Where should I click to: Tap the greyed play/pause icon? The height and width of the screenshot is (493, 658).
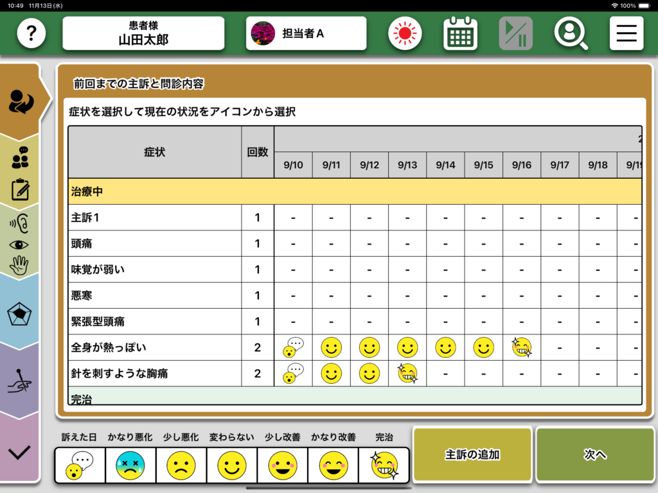[x=515, y=33]
